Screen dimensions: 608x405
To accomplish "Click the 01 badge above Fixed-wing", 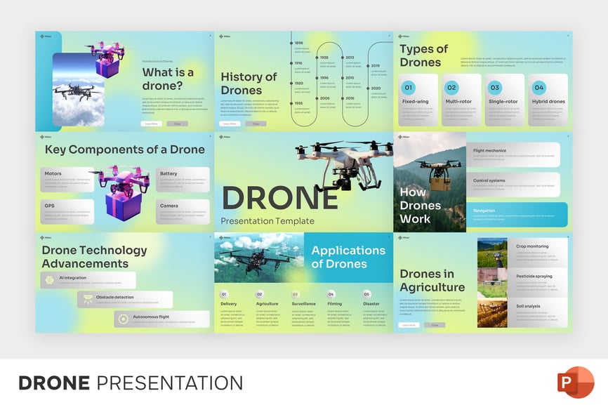I will click(408, 88).
